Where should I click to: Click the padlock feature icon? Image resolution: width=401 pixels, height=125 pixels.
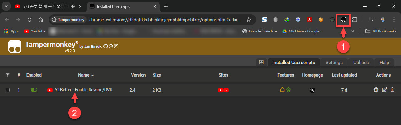tap(282, 90)
